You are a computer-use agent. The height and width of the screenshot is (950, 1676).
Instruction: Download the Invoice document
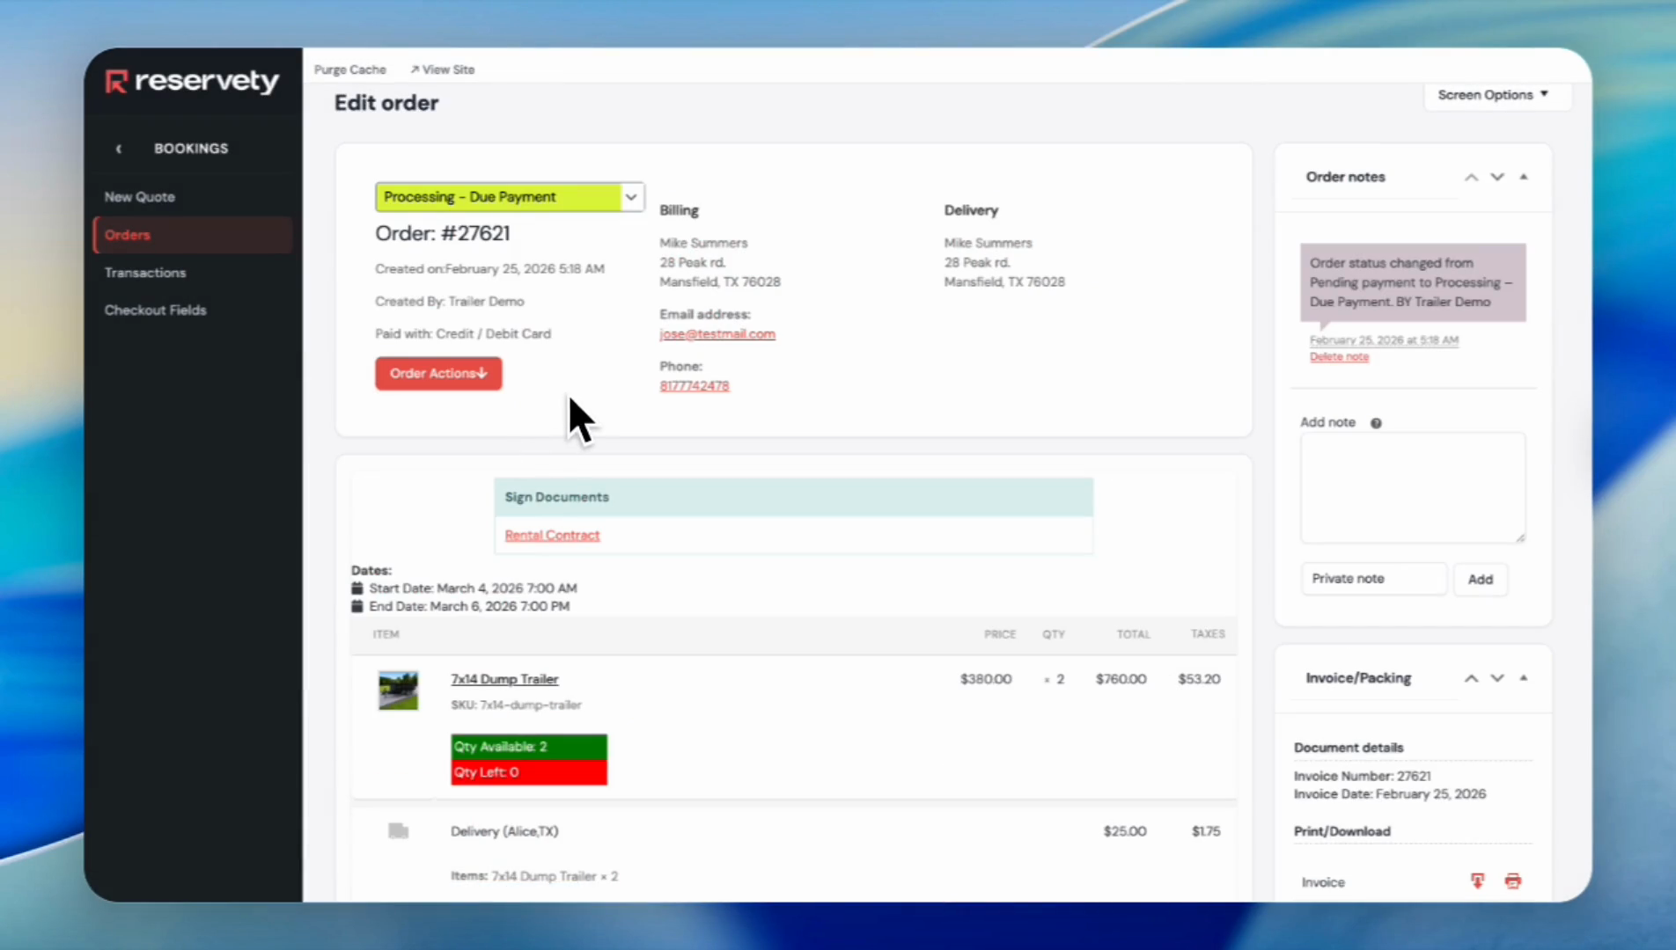click(x=1477, y=881)
